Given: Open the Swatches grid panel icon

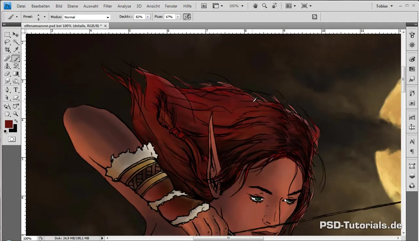Looking at the screenshot, I should click(x=412, y=69).
